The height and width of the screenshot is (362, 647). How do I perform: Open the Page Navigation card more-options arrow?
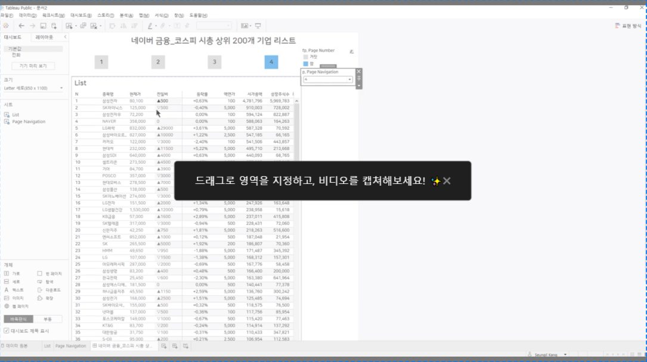[358, 86]
